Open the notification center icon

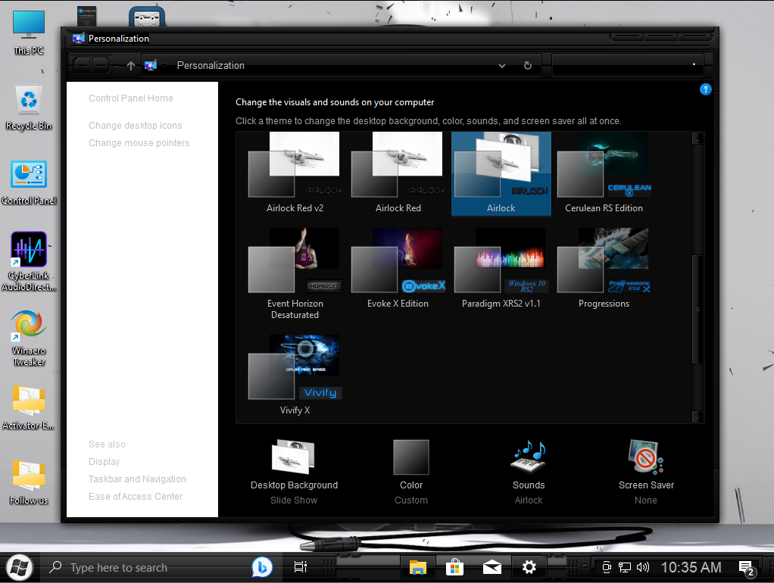point(747,568)
